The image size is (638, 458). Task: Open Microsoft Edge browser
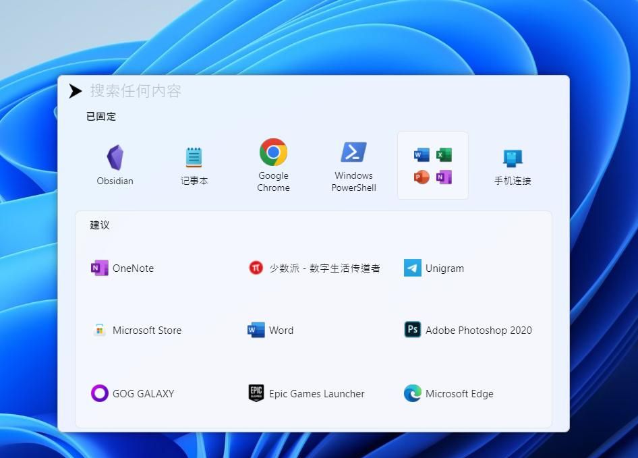click(448, 393)
